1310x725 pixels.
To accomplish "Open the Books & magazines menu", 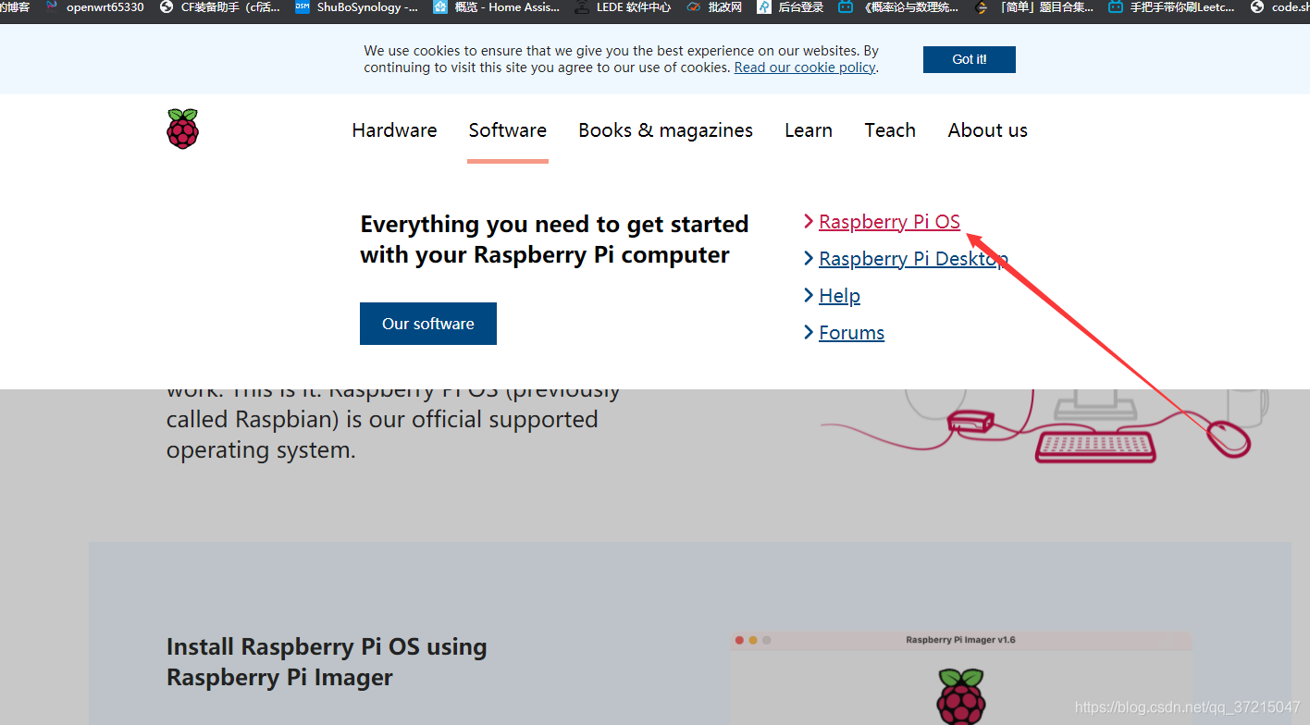I will 666,130.
